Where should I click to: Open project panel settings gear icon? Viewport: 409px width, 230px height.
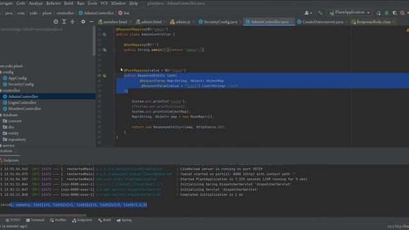click(83, 22)
